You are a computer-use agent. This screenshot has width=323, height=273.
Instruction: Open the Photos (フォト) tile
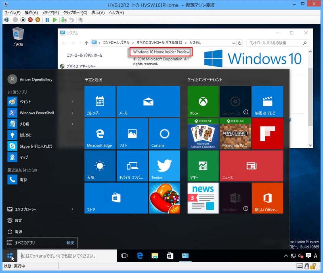pos(132,134)
